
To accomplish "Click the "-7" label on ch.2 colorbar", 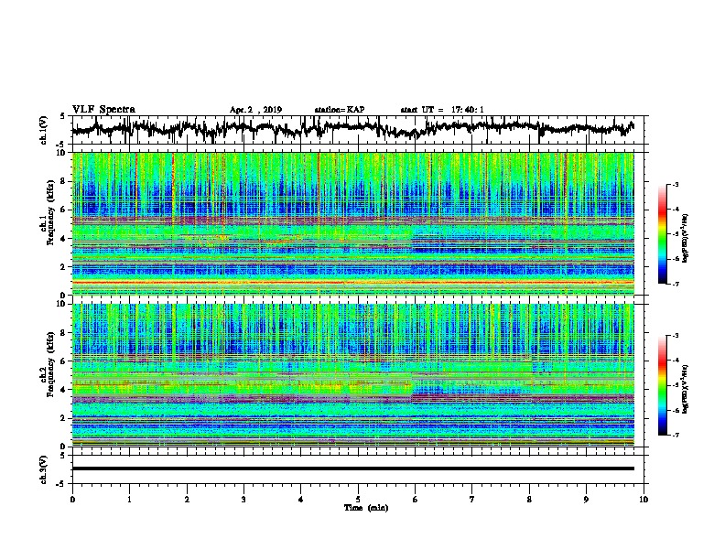I will (675, 435).
